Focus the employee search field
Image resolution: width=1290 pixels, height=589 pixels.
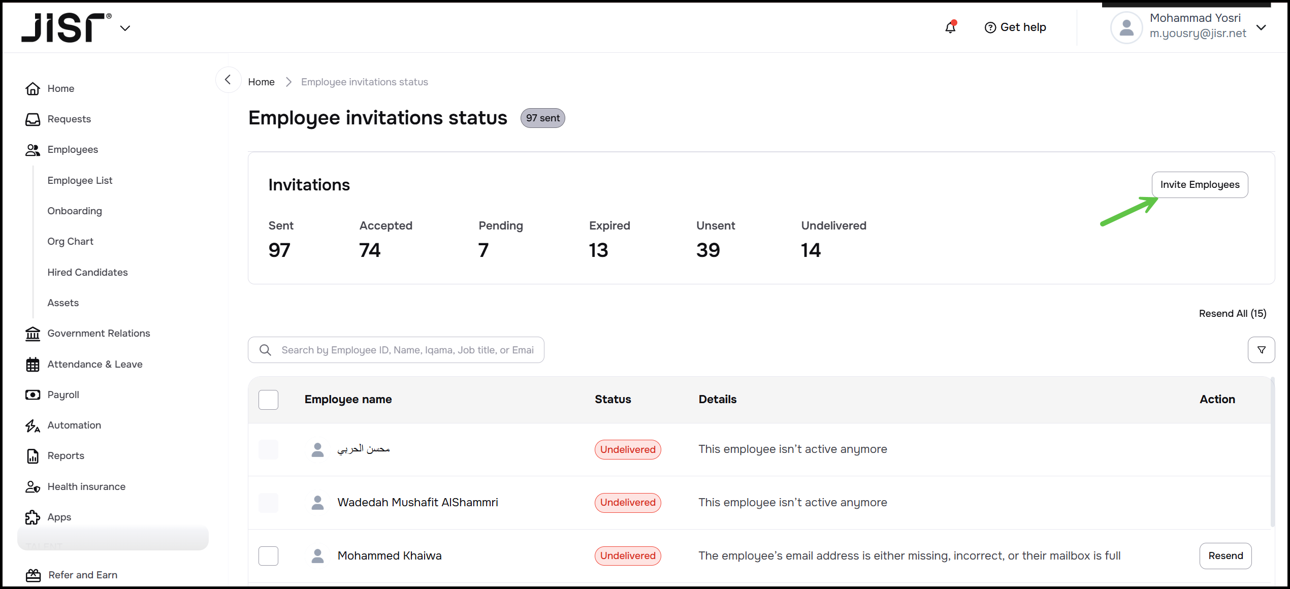(406, 350)
